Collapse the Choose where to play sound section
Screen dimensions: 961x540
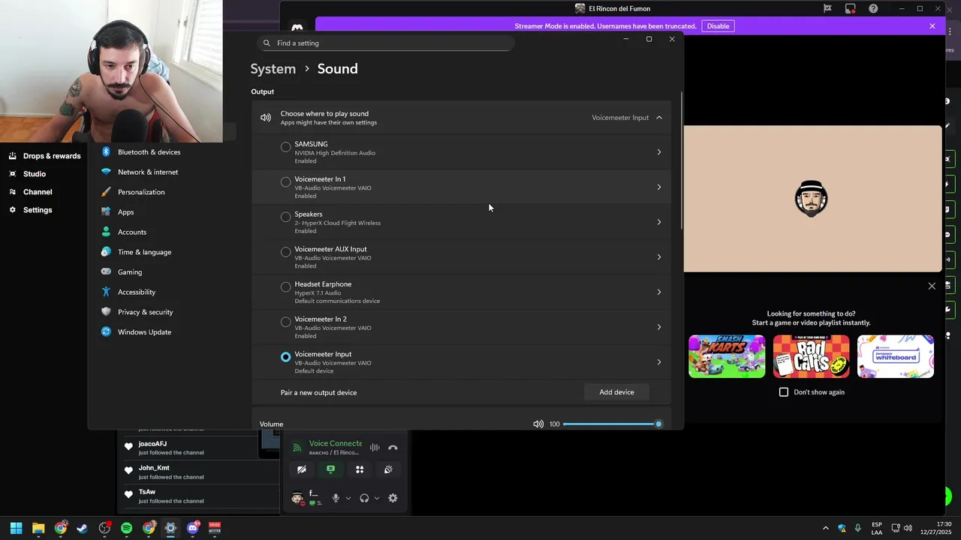click(659, 118)
